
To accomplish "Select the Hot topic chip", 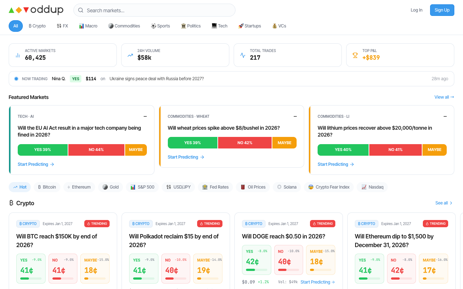I will (20, 187).
